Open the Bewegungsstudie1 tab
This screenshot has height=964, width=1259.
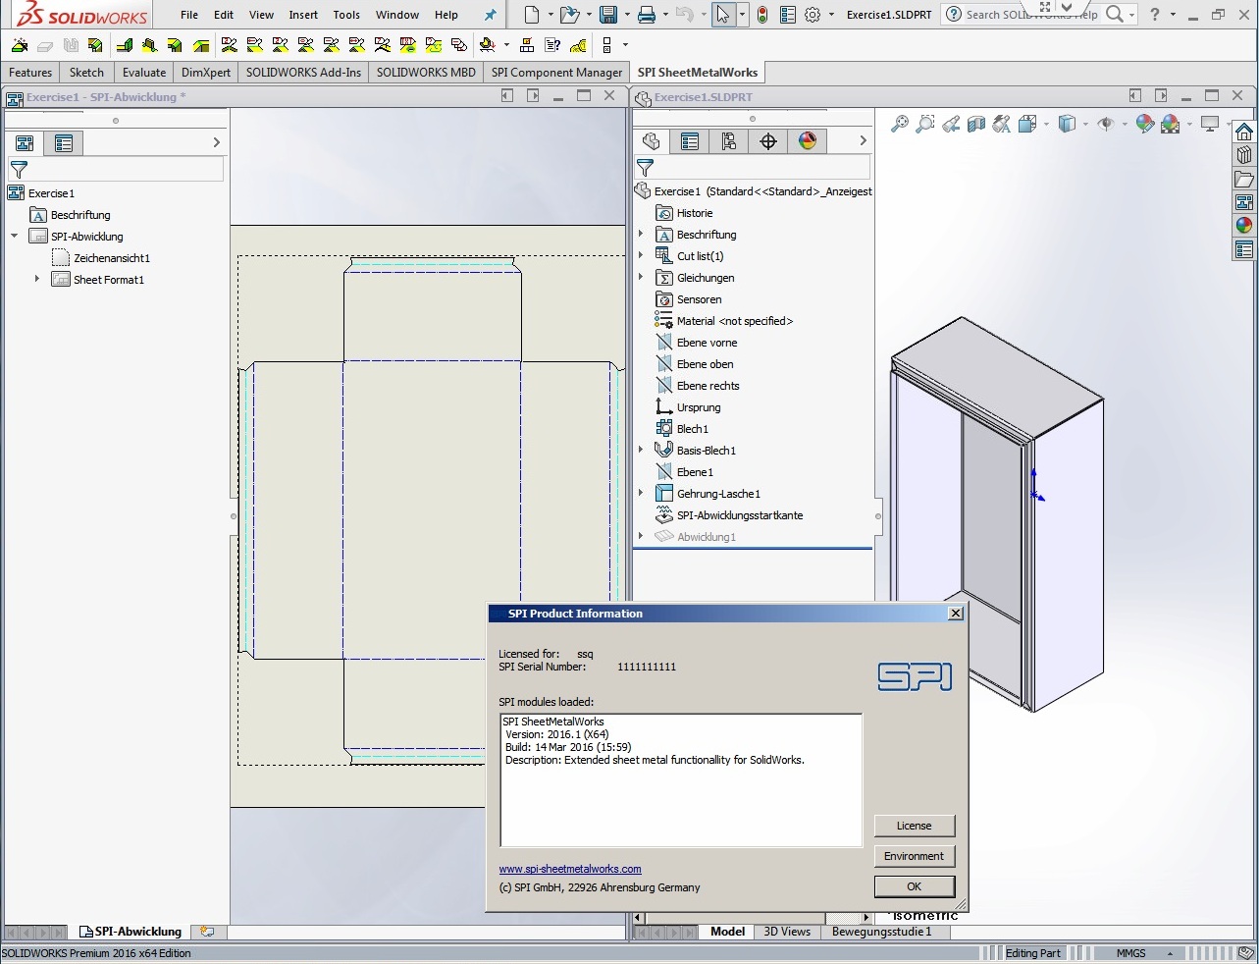pos(881,932)
